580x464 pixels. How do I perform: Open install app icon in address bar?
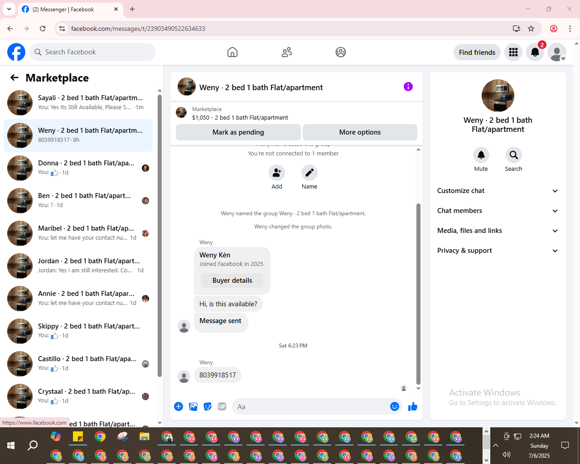(x=517, y=29)
